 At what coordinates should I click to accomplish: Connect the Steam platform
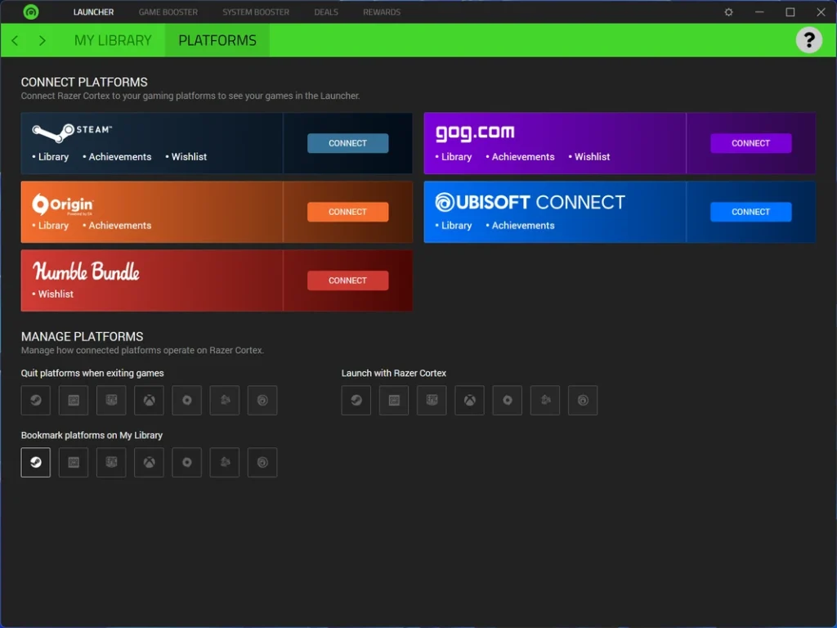pyautogui.click(x=347, y=143)
